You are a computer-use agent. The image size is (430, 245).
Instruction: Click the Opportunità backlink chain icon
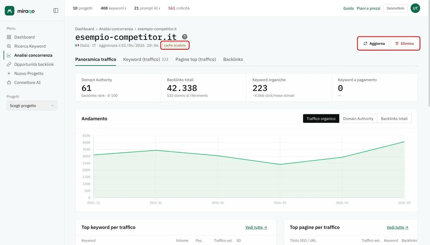pyautogui.click(x=9, y=64)
